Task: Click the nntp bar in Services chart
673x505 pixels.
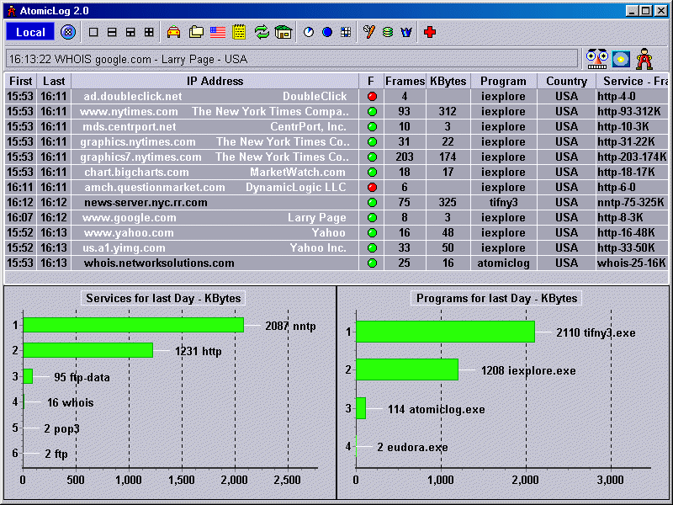Action: 134,325
